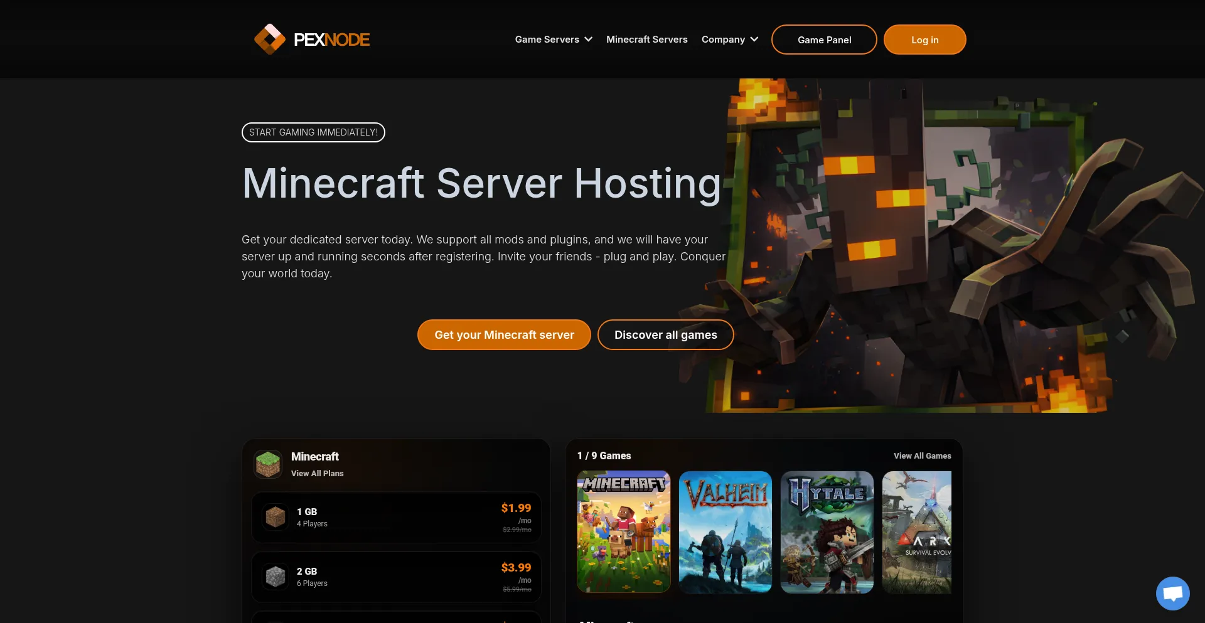
Task: Click Discover all games button
Action: 665,334
